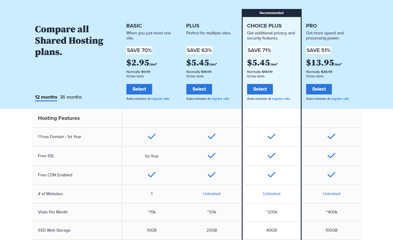
Task: Click the Pro plan Free Domain checkmark
Action: (331, 137)
